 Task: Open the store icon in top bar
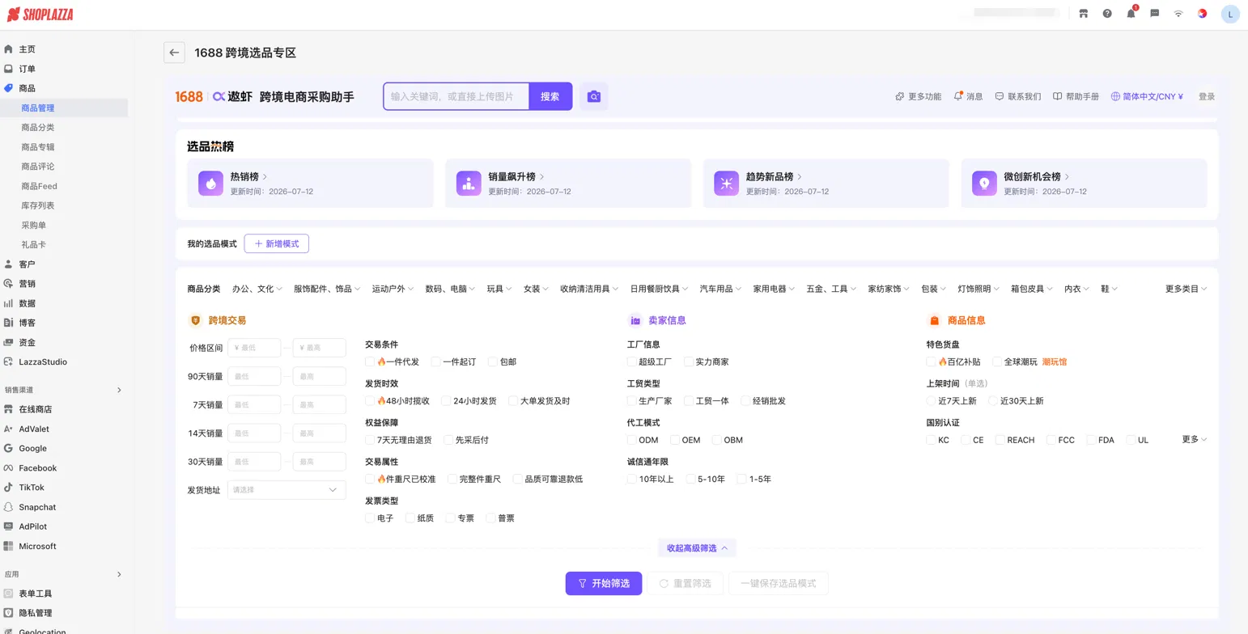coord(1084,14)
